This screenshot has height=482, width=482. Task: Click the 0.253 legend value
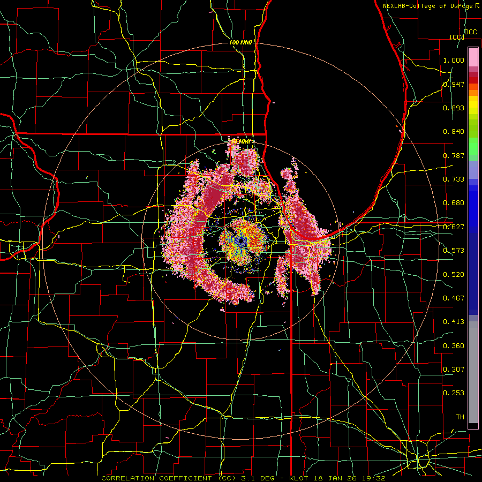454,393
